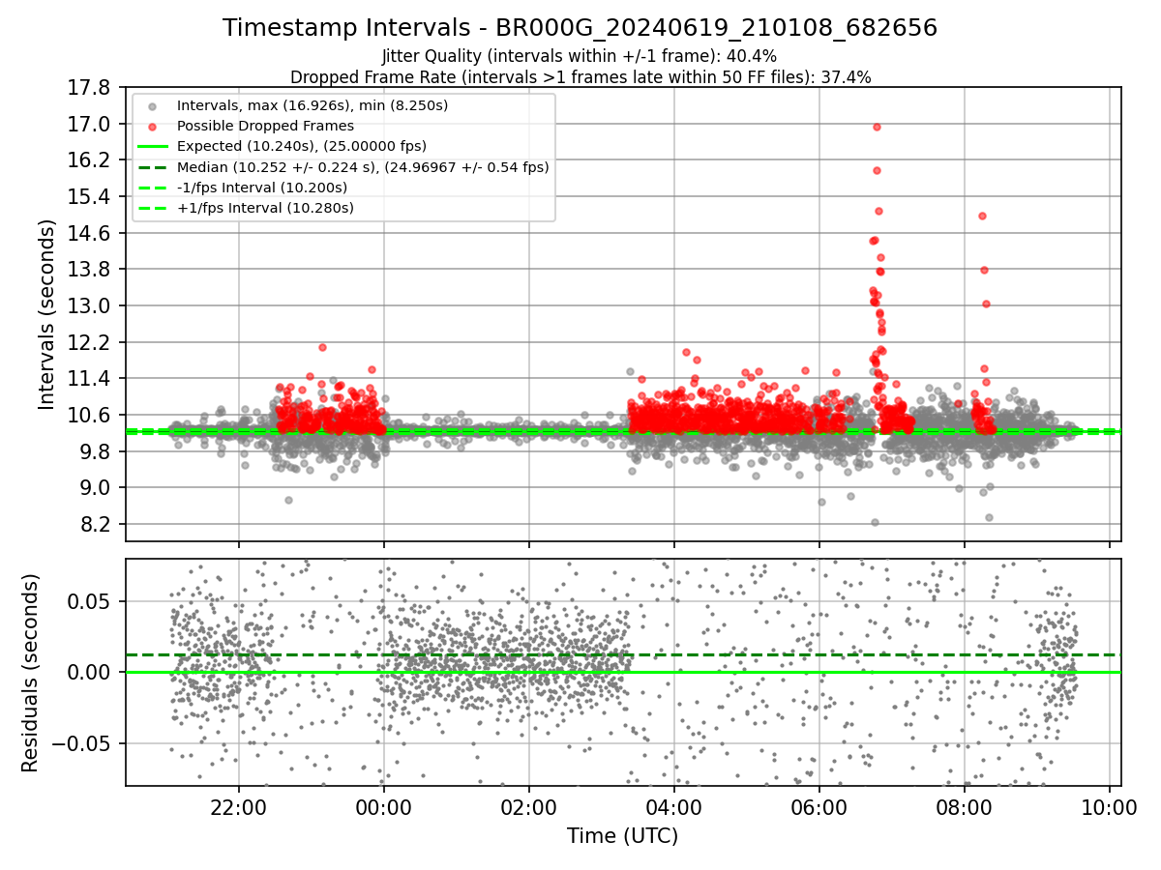
Task: Select the 'Dropped Frame Rate' 37.4% subtitle line
Action: coord(580,76)
